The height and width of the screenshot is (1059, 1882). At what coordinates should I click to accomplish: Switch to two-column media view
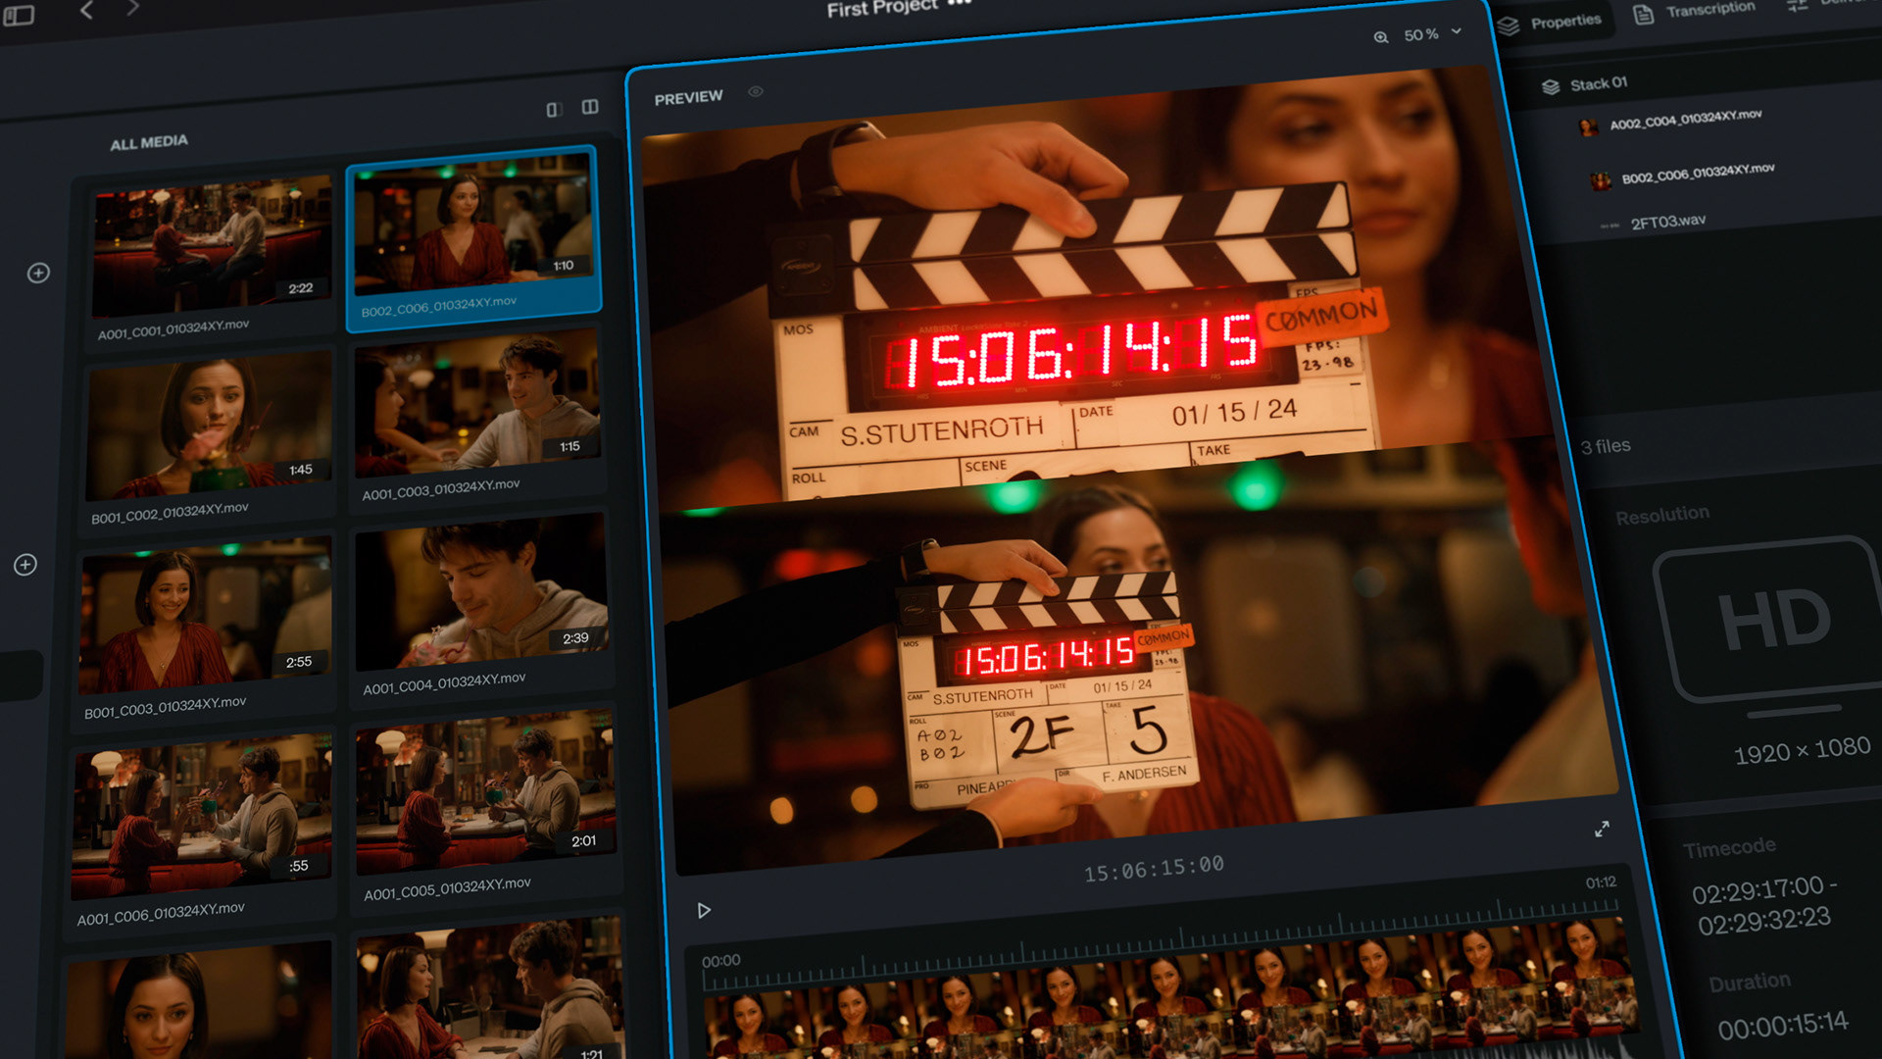pyautogui.click(x=590, y=106)
